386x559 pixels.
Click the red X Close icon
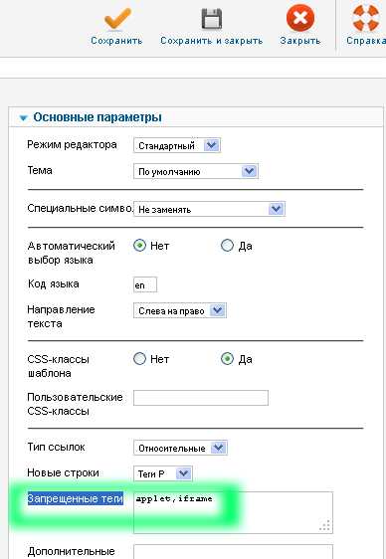300,18
